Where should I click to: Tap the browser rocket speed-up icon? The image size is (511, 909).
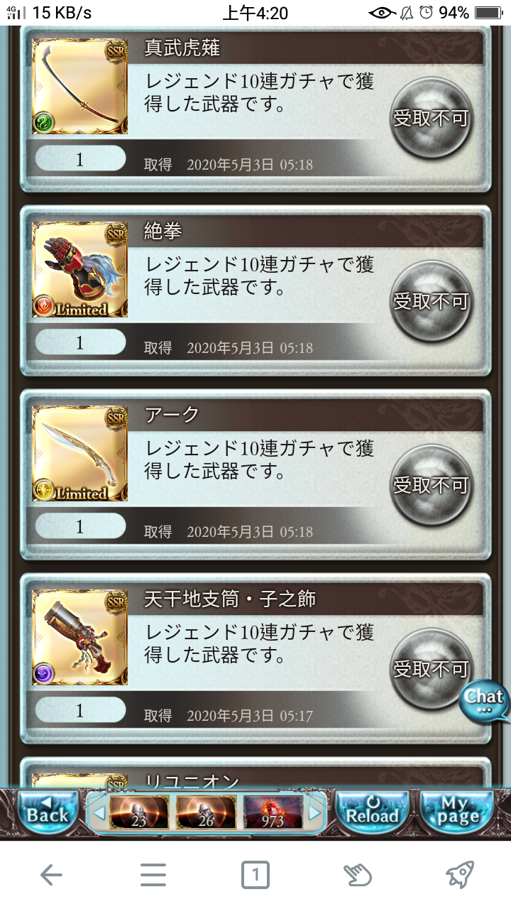[460, 875]
